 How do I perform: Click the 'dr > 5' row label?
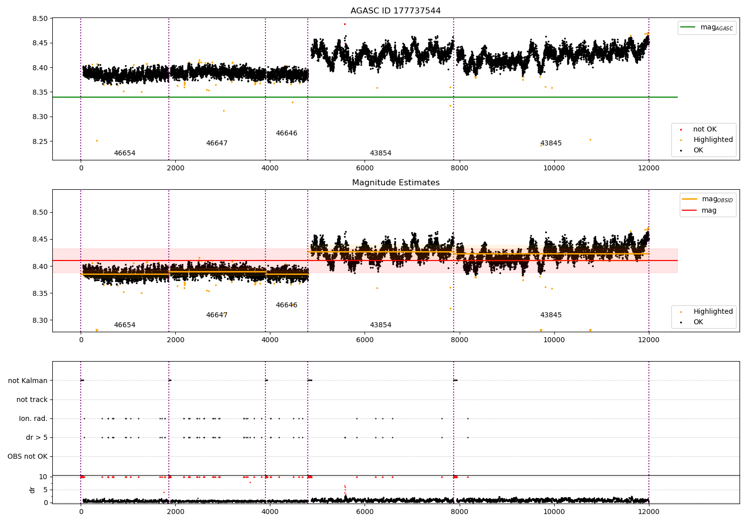37,438
